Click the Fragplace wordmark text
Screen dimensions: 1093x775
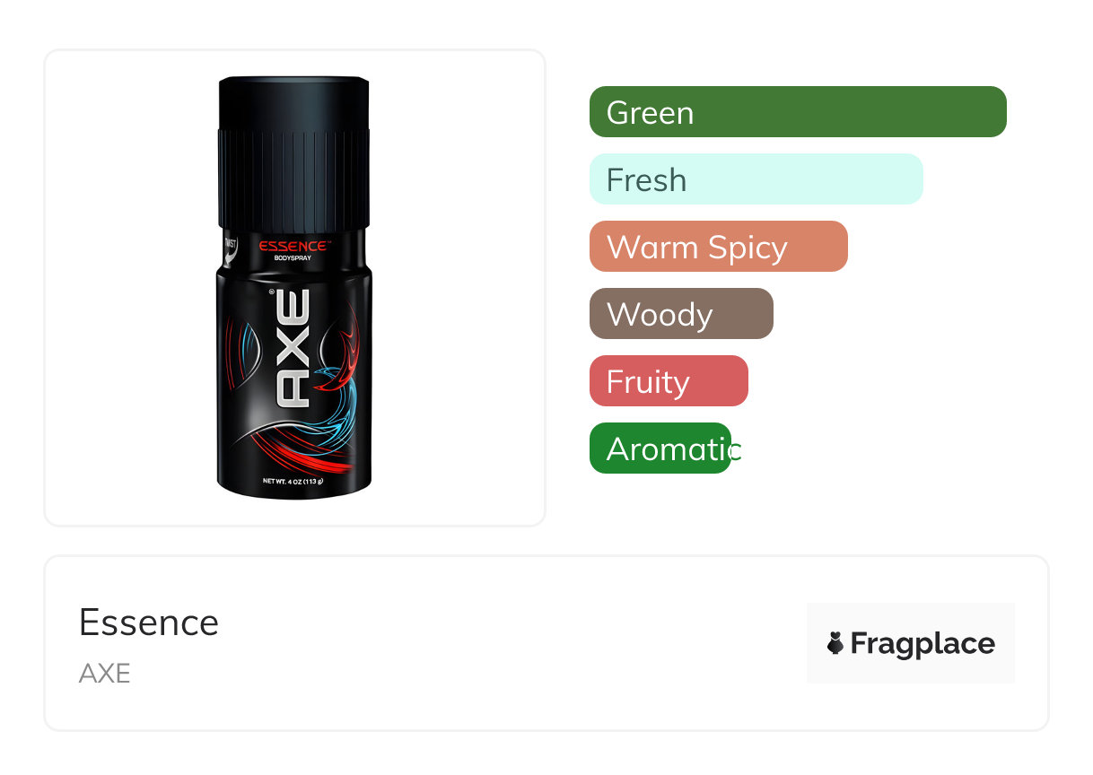922,644
